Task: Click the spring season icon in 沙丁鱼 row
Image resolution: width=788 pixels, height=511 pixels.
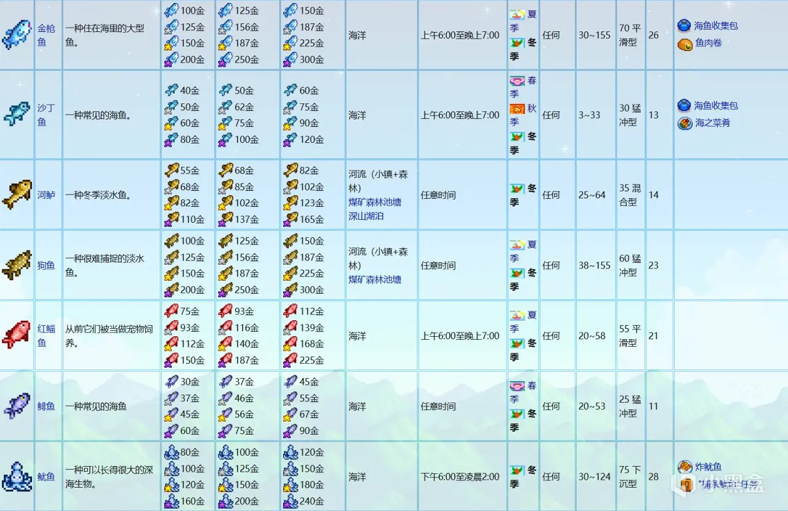Action: [x=517, y=81]
